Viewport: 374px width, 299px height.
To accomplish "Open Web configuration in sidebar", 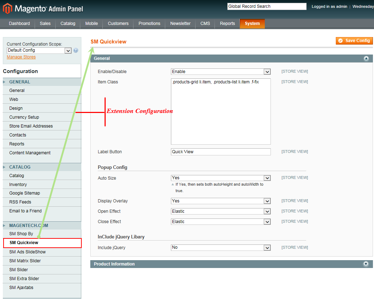I will [x=42, y=99].
